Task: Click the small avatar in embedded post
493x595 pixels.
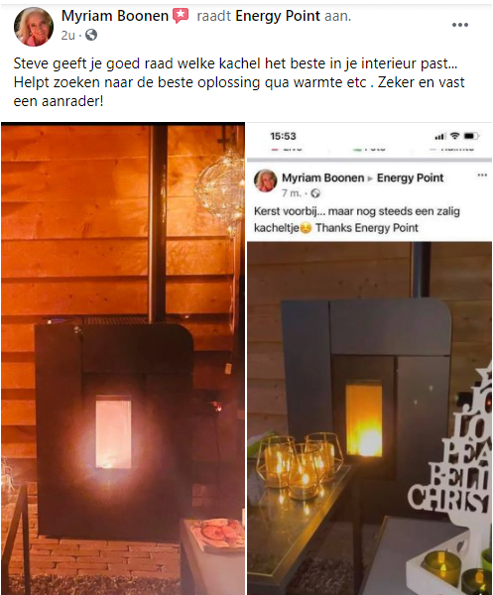Action: pyautogui.click(x=265, y=180)
